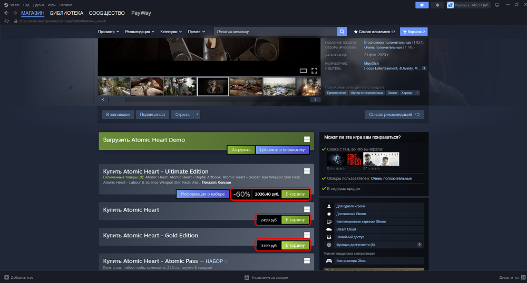Switch to СООБЩЕСТВО tab

tap(106, 13)
